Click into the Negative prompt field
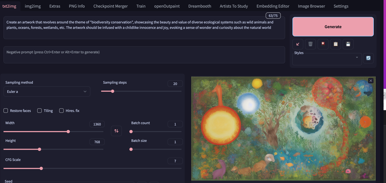 pyautogui.click(x=144, y=55)
